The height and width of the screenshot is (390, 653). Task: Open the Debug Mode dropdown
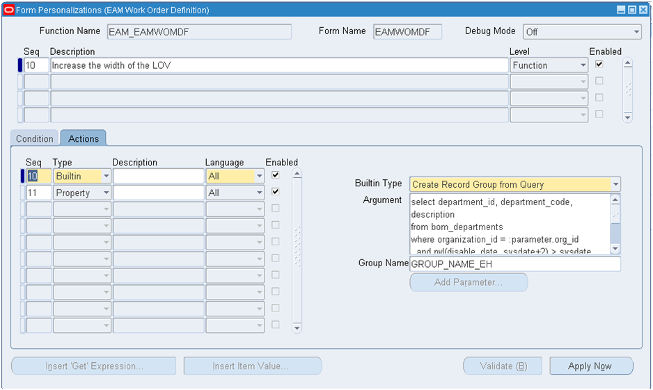(636, 32)
